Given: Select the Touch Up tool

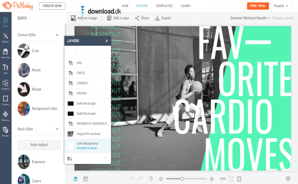Looking at the screenshot, I should [6, 53].
